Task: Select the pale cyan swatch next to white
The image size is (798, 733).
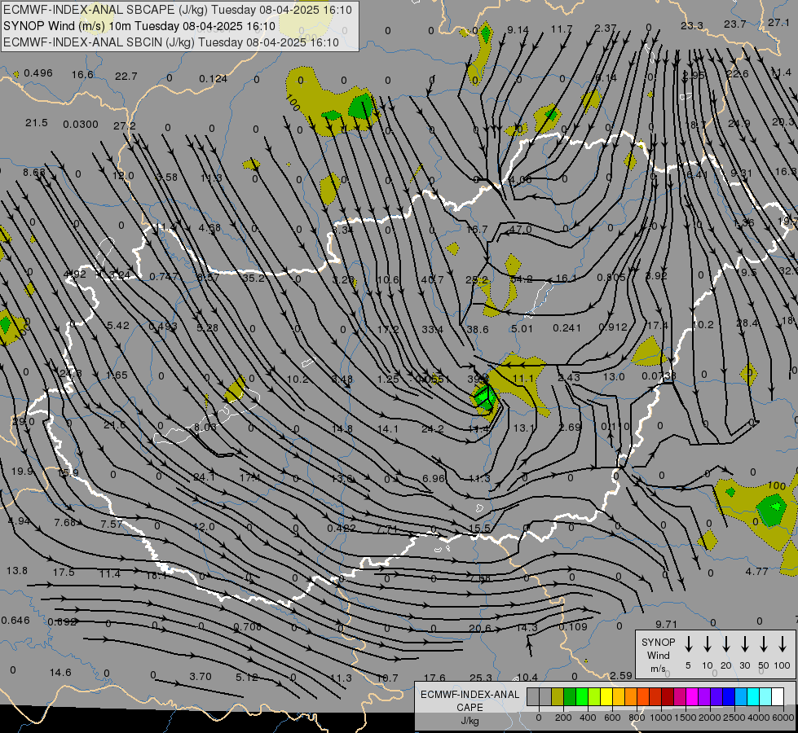Action: tap(765, 697)
